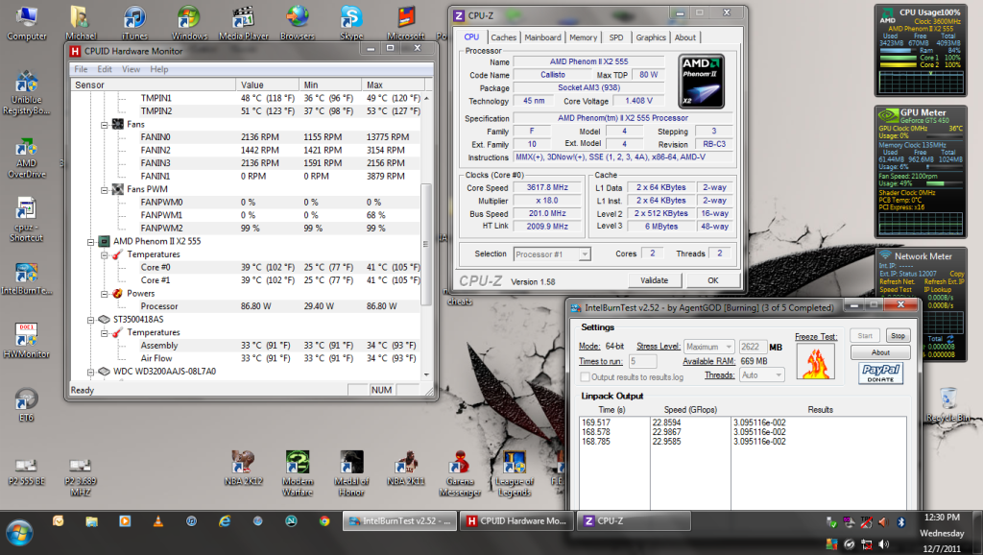Image resolution: width=983 pixels, height=555 pixels.
Task: Open VLC media player from taskbar
Action: point(157,521)
